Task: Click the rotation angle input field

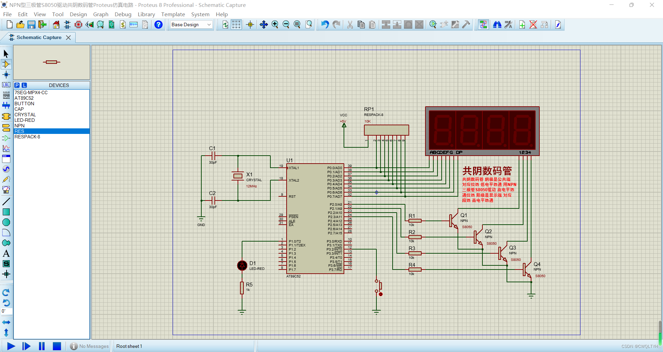Action: [x=7, y=311]
